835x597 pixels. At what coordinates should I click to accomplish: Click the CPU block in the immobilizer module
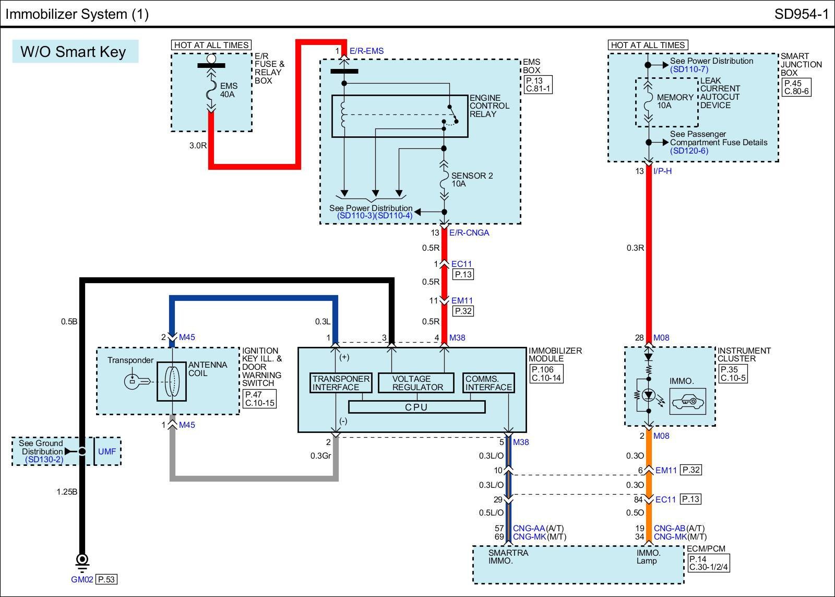tap(416, 407)
